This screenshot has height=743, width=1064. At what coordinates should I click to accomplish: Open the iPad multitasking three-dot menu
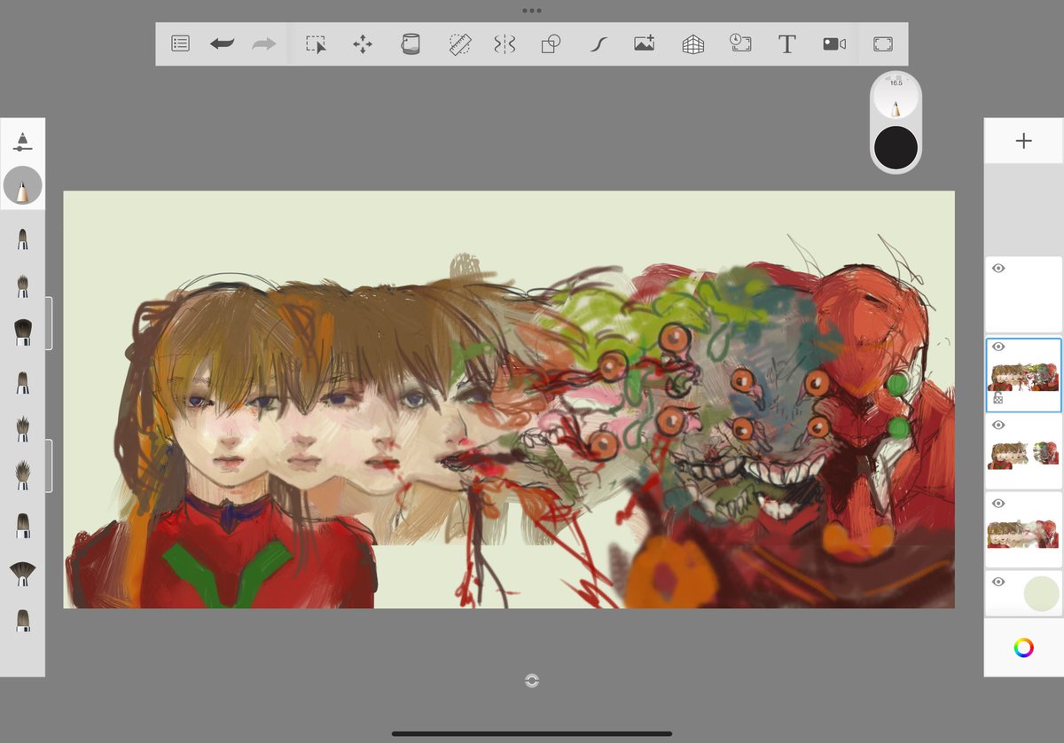[532, 11]
